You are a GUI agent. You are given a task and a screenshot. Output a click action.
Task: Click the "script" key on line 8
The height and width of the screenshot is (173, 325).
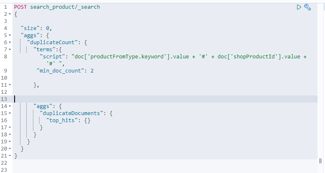(52, 57)
